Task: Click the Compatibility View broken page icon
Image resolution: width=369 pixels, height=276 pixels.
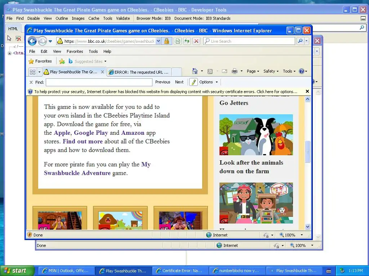Action: (178, 41)
